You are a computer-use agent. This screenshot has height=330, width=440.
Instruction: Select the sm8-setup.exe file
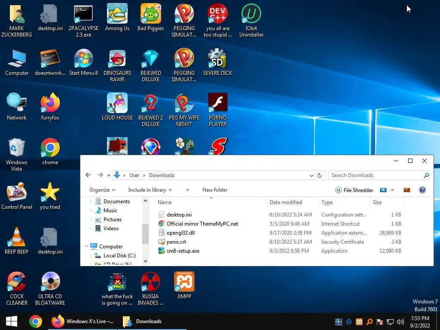tap(183, 251)
